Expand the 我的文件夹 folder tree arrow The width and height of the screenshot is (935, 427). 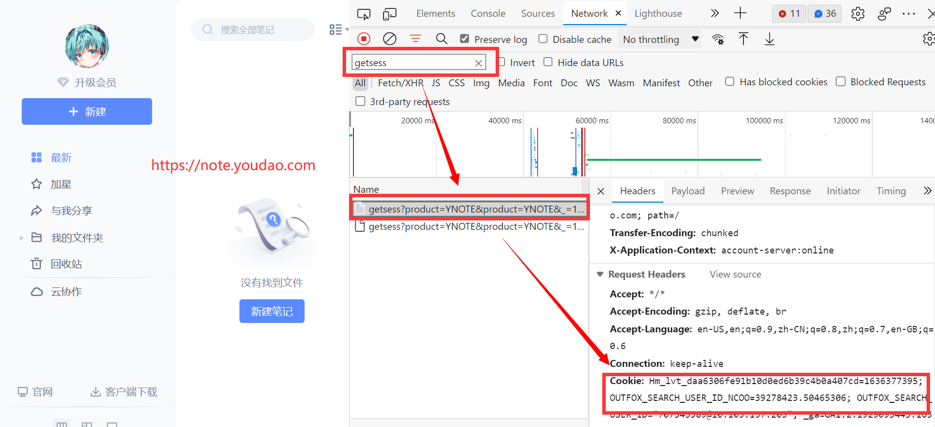[x=21, y=238]
